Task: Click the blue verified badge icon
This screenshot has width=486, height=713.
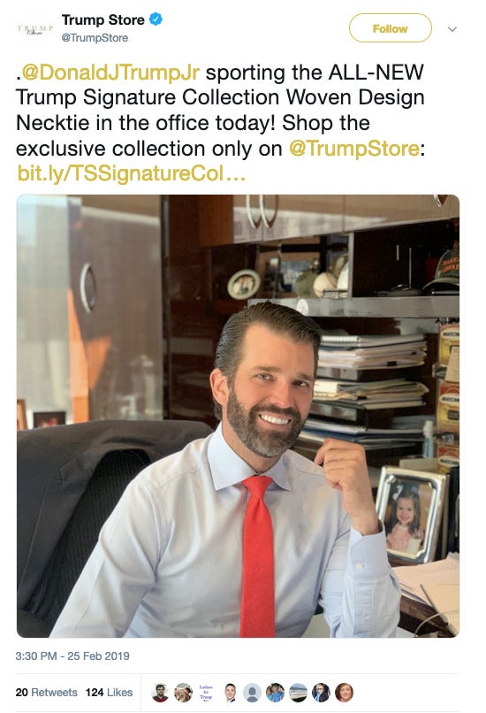Action: [156, 19]
